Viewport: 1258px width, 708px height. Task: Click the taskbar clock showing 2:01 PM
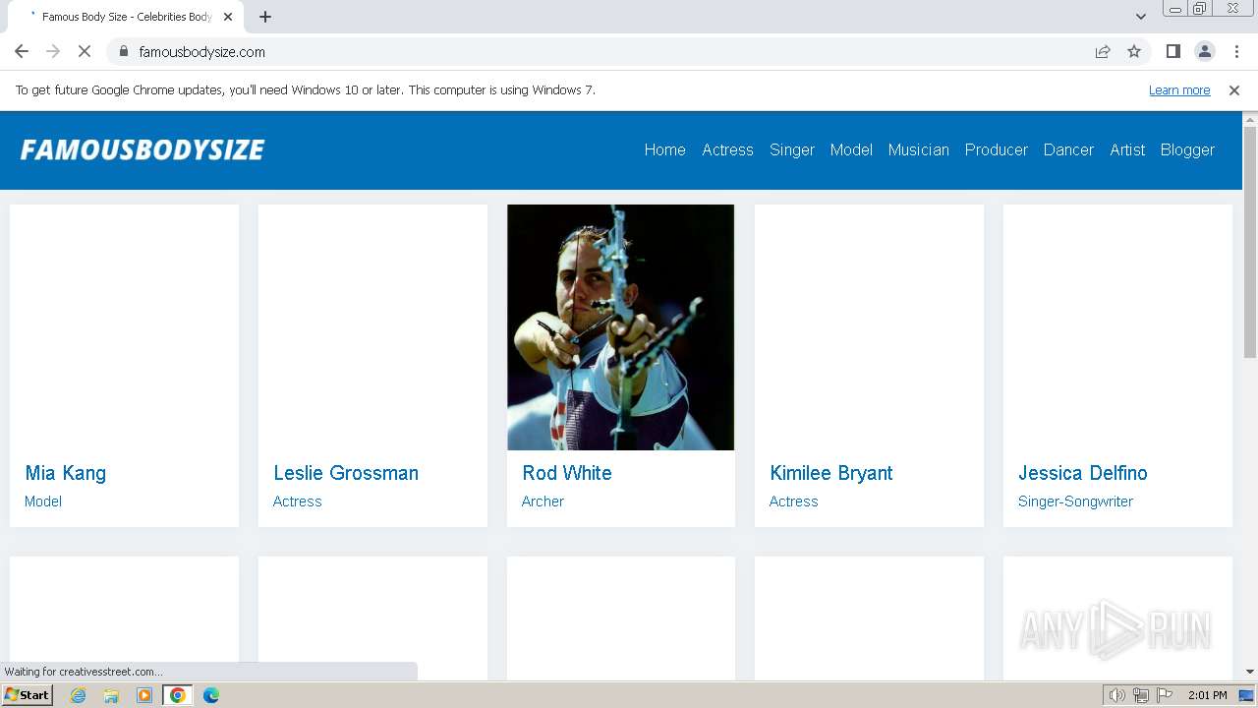tap(1208, 695)
